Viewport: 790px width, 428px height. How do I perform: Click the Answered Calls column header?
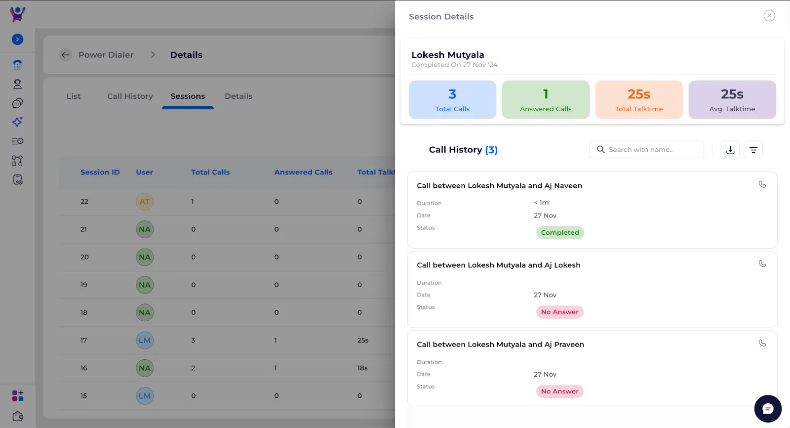[x=303, y=172]
